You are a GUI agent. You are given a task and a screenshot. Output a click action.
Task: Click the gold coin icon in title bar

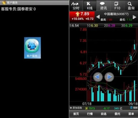point(4,3)
